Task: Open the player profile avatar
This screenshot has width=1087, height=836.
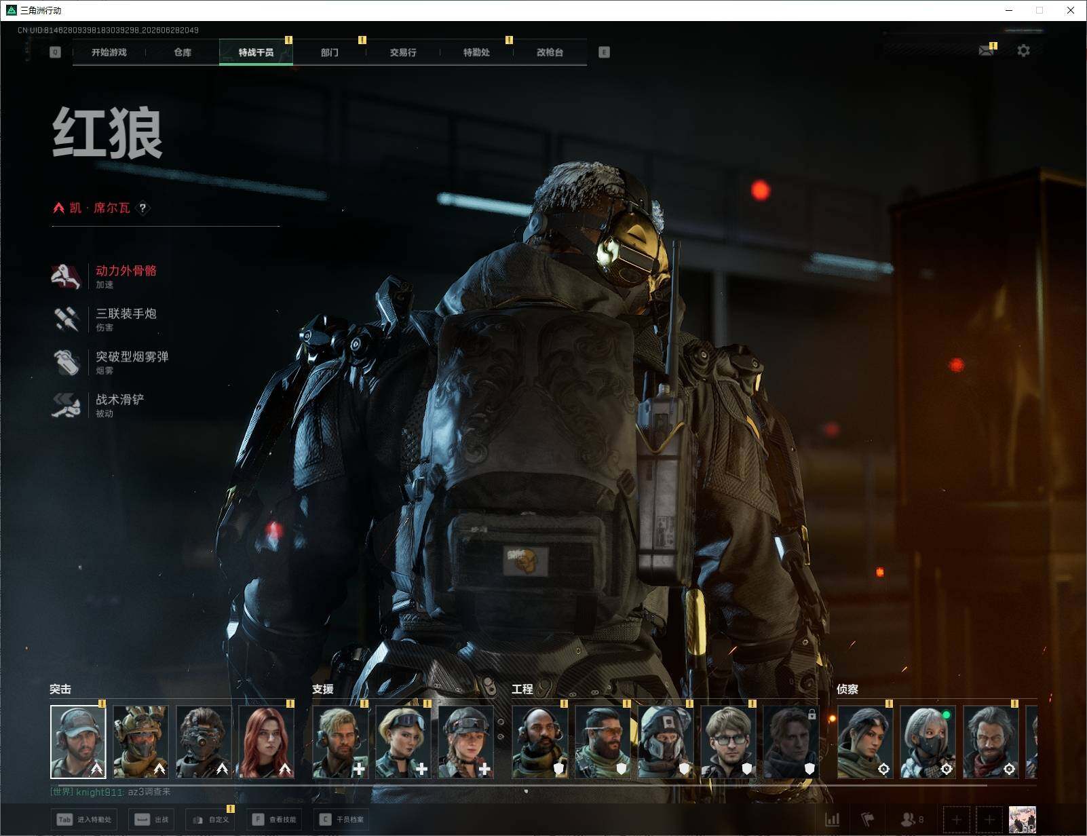Action: click(1022, 820)
